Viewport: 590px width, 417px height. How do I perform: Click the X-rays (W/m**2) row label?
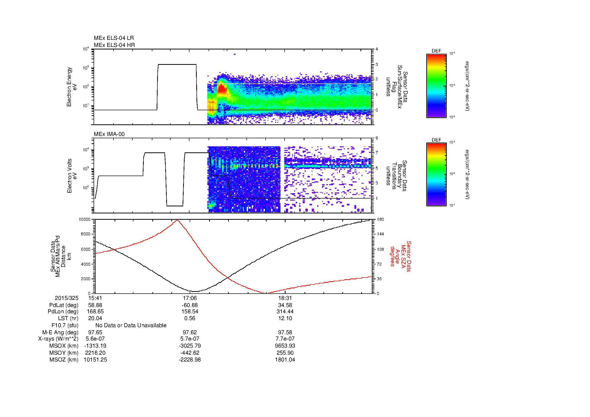coord(58,339)
